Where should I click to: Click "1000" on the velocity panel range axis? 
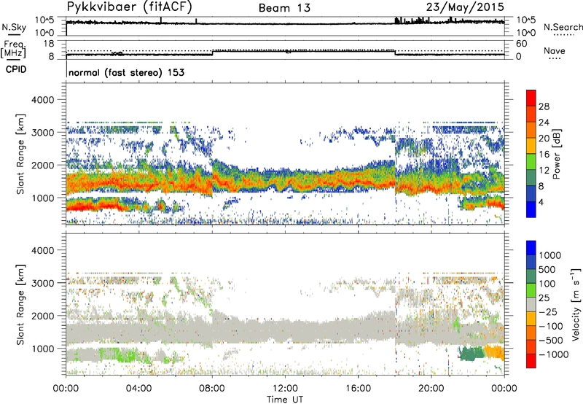click(x=42, y=349)
